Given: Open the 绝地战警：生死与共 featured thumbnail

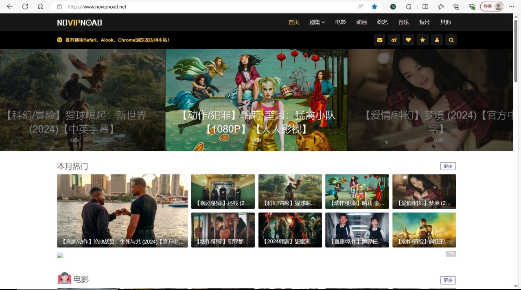Looking at the screenshot, I should [x=123, y=211].
